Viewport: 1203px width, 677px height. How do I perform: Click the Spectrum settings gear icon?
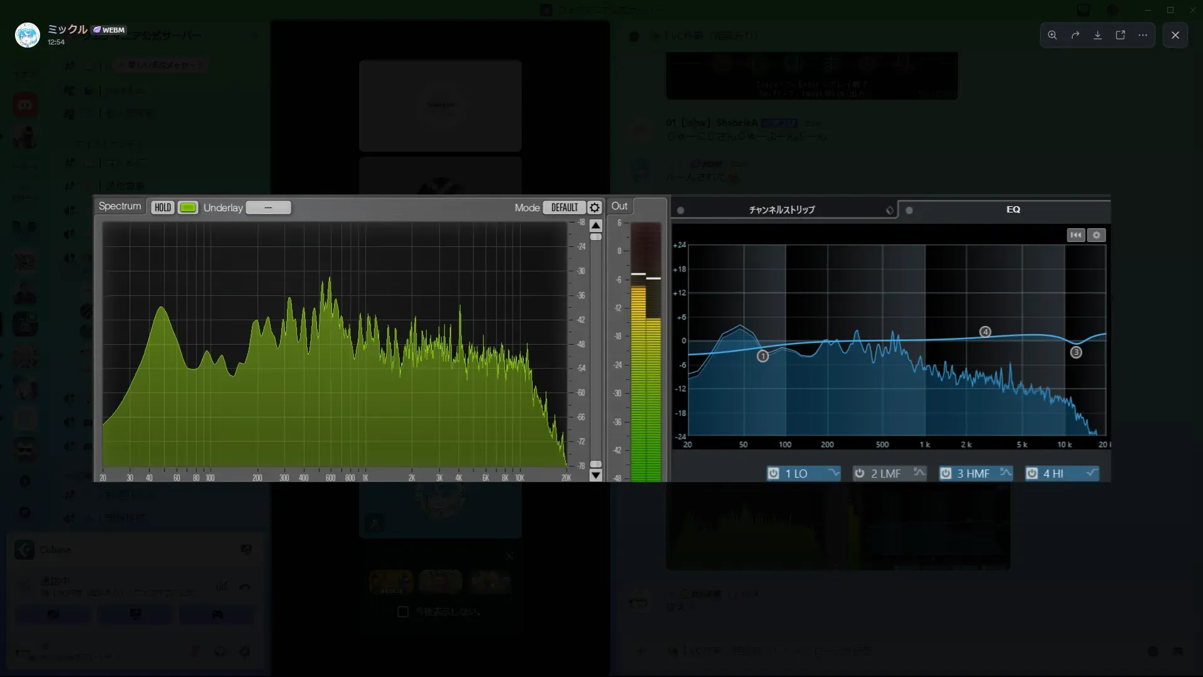(595, 207)
